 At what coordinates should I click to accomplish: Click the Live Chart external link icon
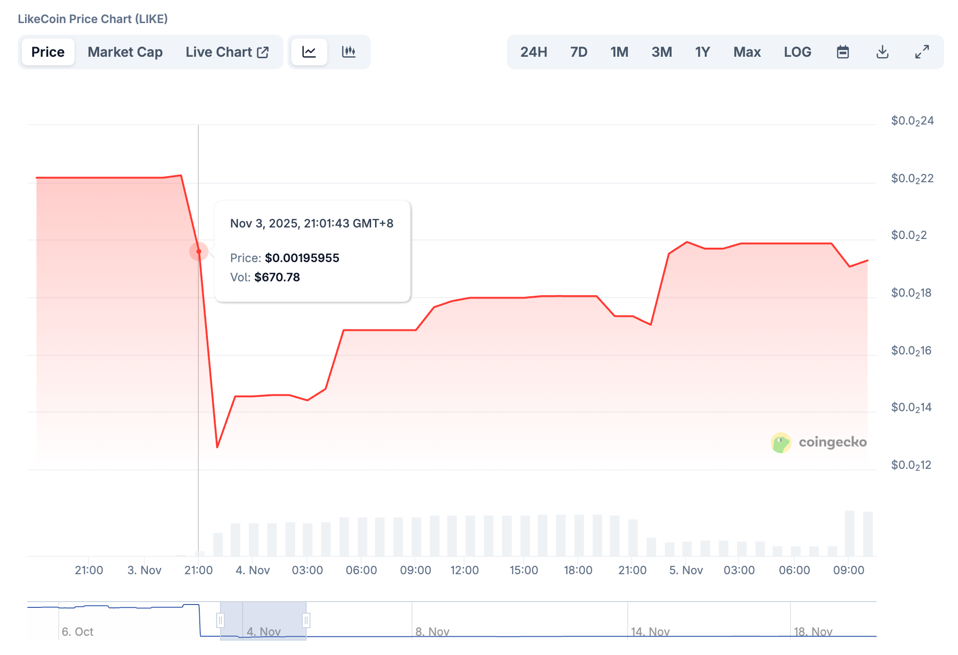(x=263, y=52)
